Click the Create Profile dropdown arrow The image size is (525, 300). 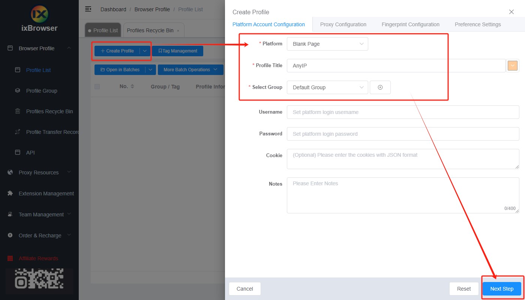(145, 51)
